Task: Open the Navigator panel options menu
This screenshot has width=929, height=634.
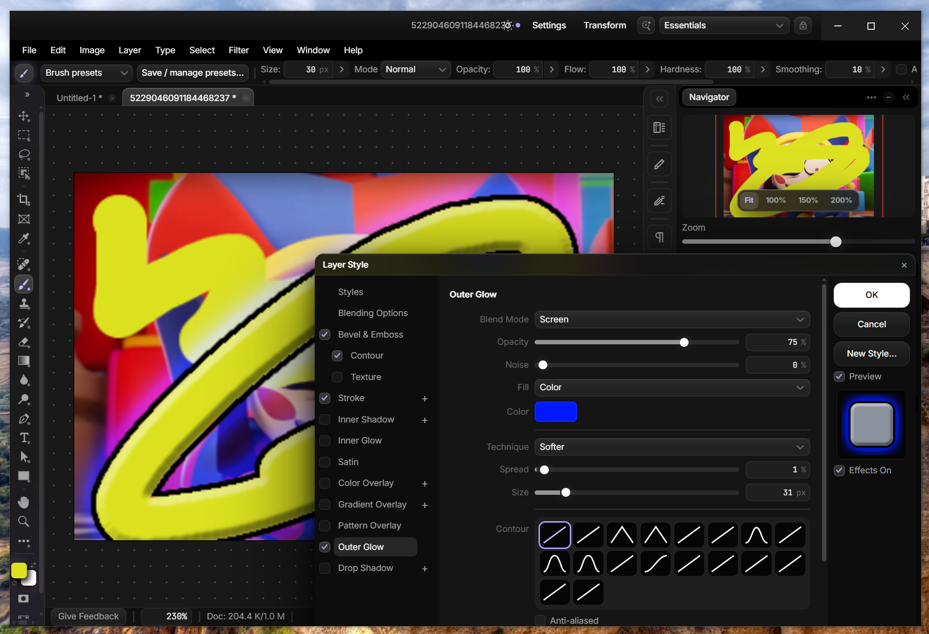Action: click(871, 97)
